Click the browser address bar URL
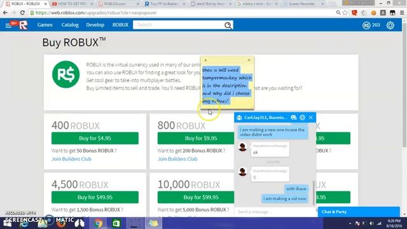This screenshot has width=407, height=229. 96,13
